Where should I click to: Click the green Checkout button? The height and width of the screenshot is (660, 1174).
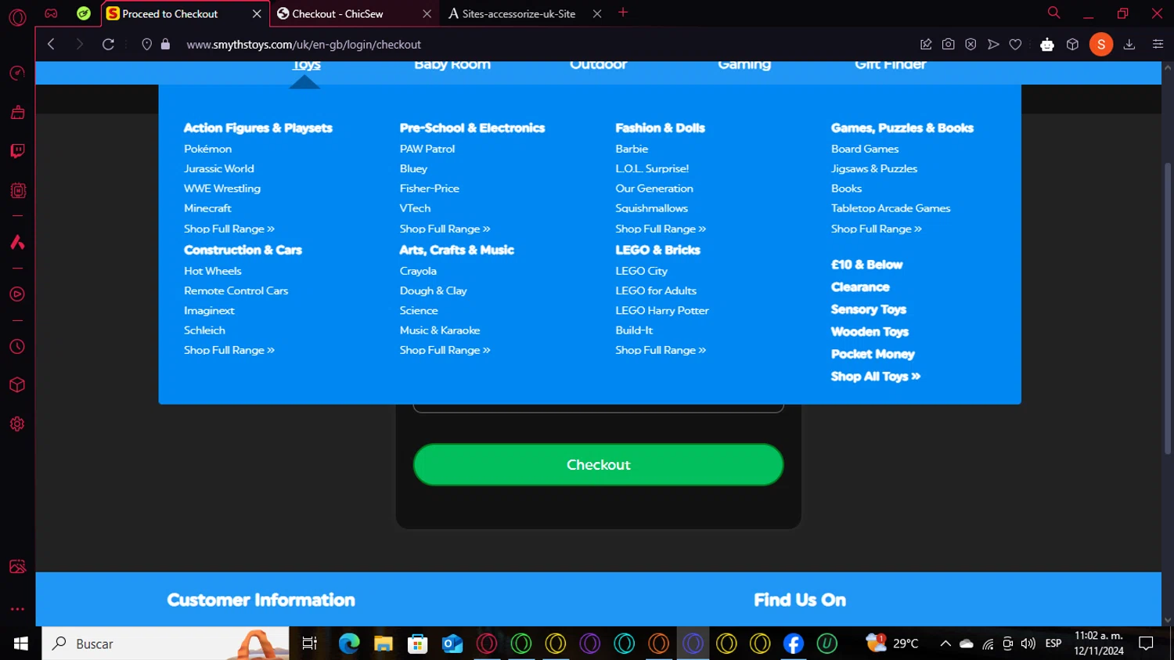598,464
